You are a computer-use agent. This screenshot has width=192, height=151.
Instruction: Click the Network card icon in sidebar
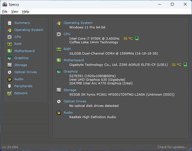(x=10, y=93)
